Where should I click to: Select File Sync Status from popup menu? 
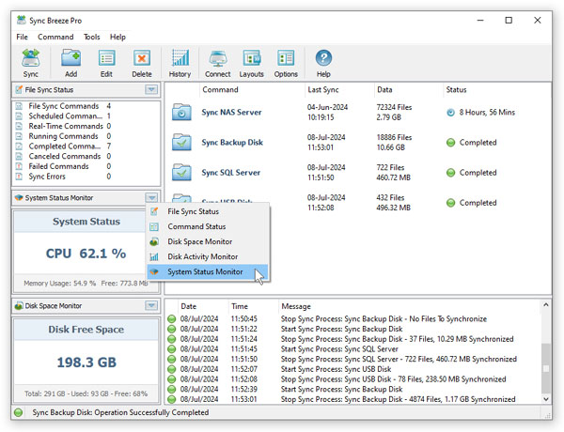208,211
